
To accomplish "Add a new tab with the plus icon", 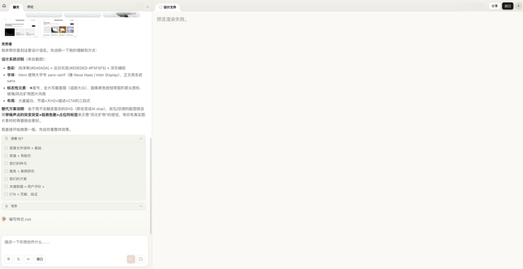I will click(x=148, y=7).
